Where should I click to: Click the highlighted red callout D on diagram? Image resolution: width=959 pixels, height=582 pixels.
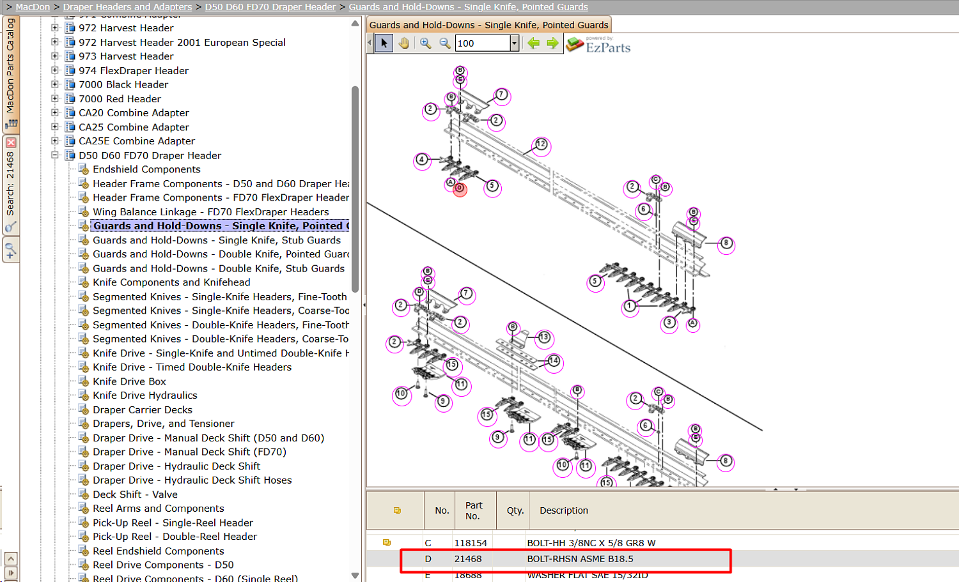460,188
